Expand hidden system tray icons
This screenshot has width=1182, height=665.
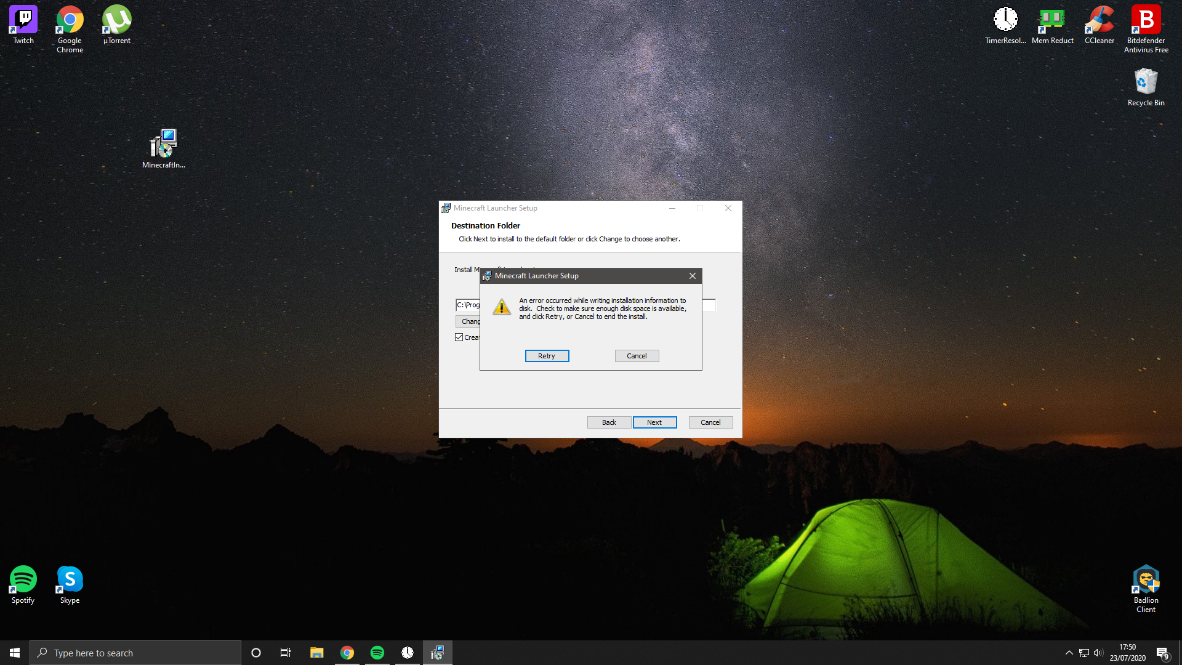click(1069, 653)
